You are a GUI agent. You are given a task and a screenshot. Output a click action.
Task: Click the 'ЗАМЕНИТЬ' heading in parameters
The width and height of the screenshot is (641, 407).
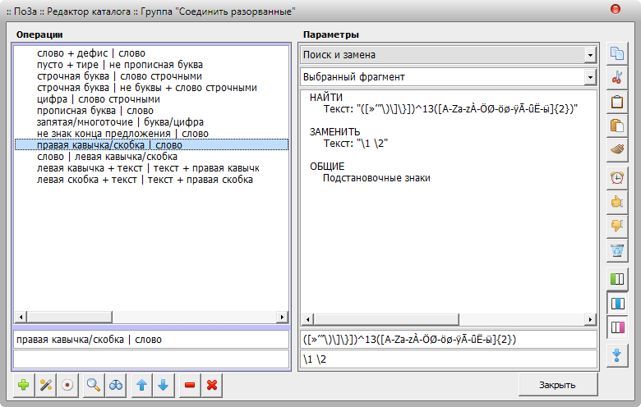(x=334, y=132)
